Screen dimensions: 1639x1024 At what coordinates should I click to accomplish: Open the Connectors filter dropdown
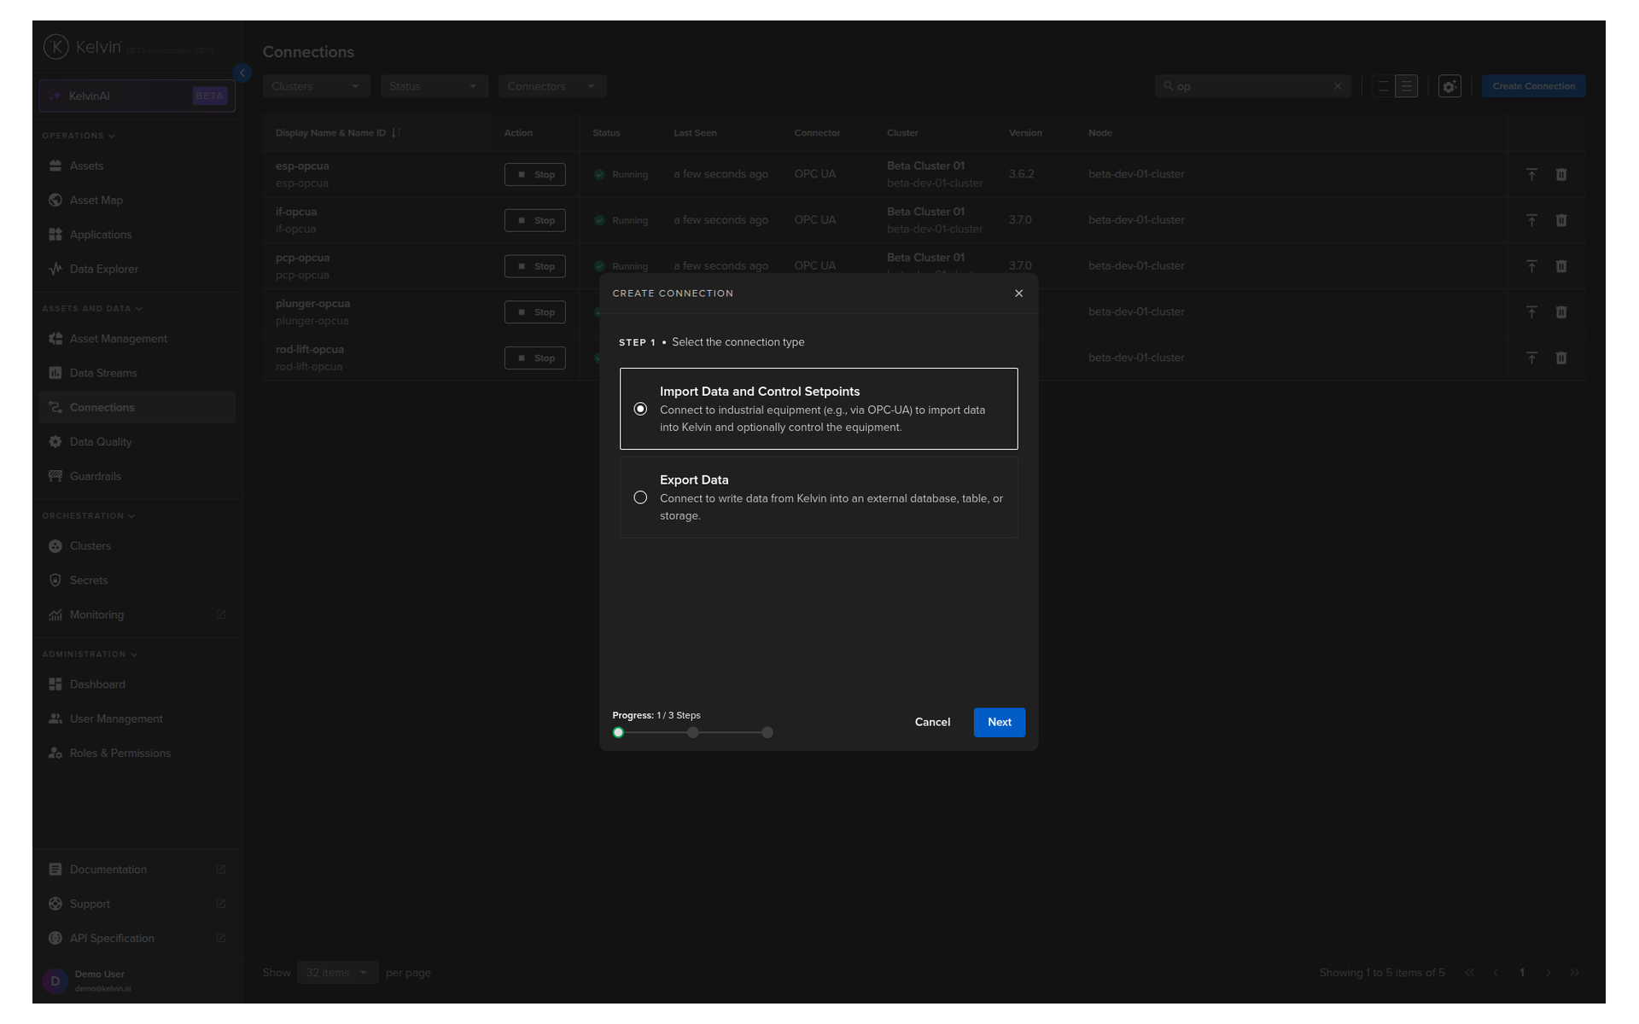(551, 86)
